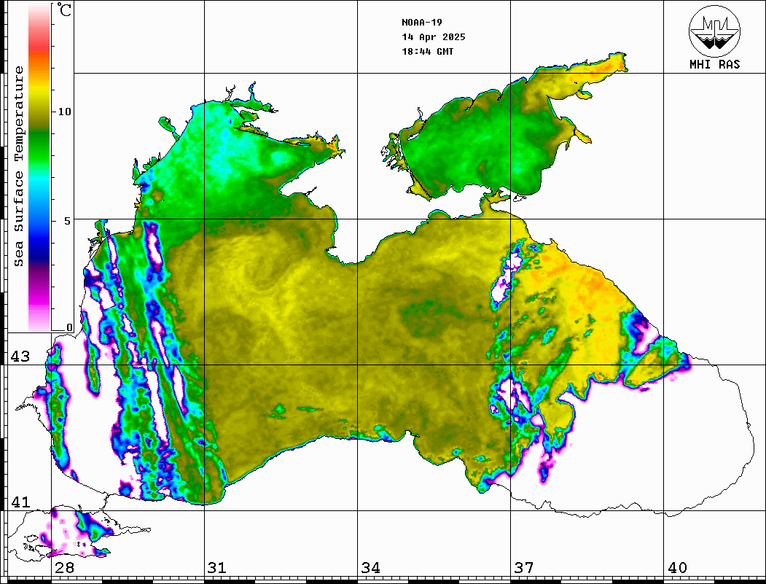
Task: Click the 'NOAA-19' satellite label
Action: pyautogui.click(x=422, y=23)
